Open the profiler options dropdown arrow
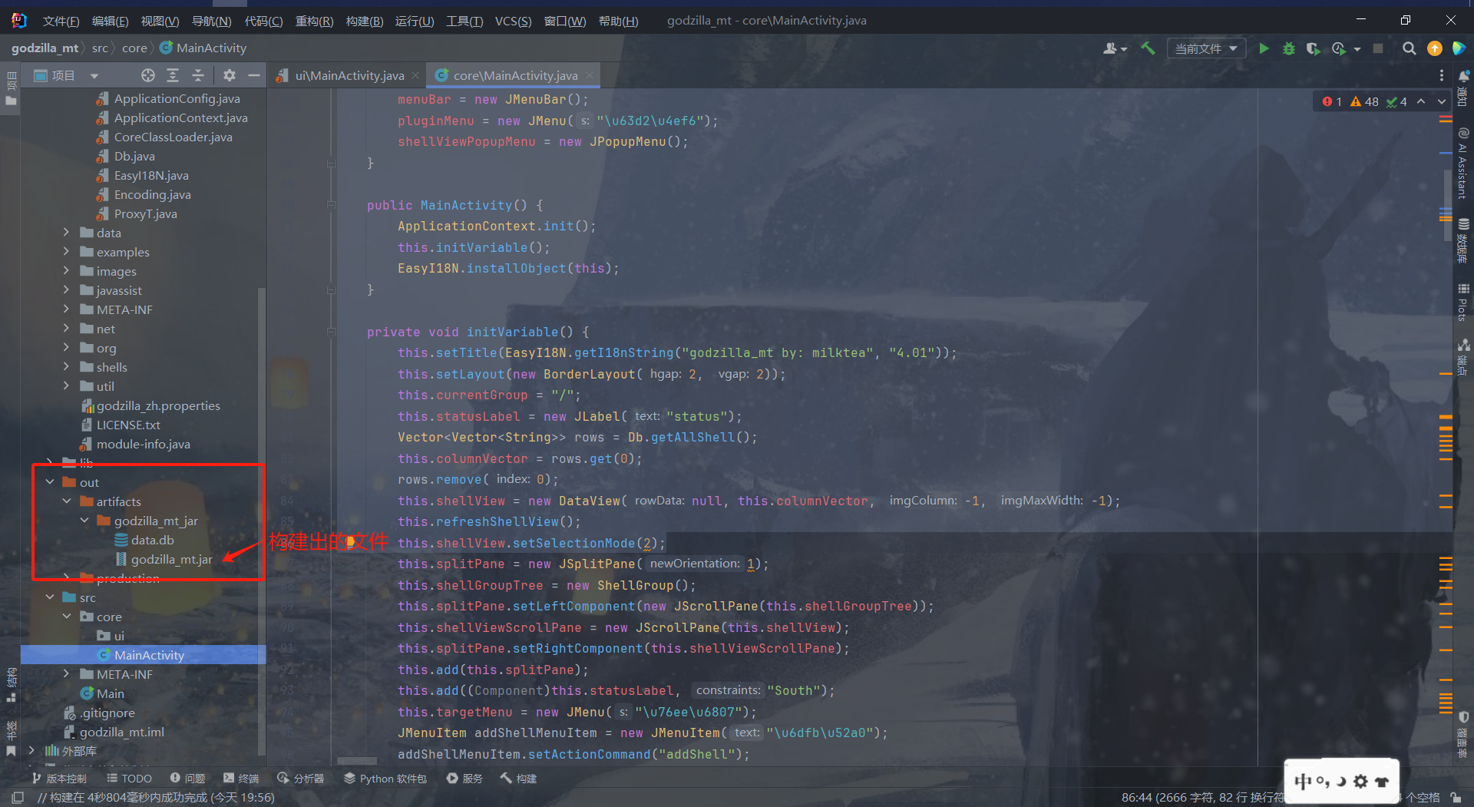1474x807 pixels. pyautogui.click(x=1357, y=49)
